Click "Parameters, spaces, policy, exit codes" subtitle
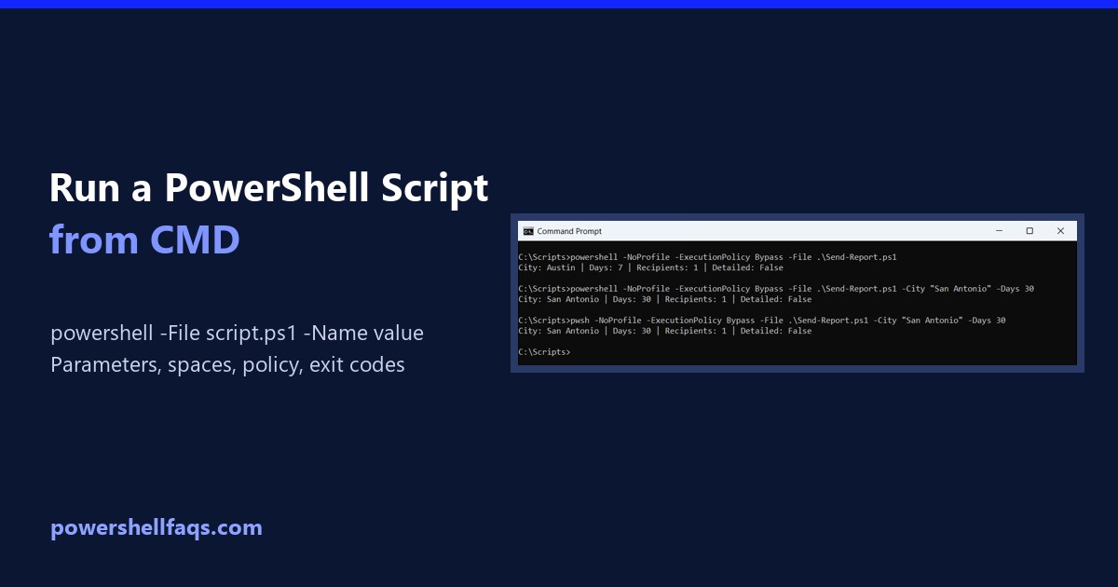This screenshot has width=1118, height=587. coord(227,364)
